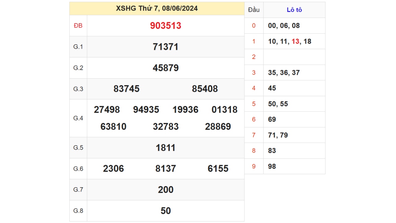This screenshot has height=223, width=396.
Task: Click G.4 number 19936
Action: tap(185, 110)
